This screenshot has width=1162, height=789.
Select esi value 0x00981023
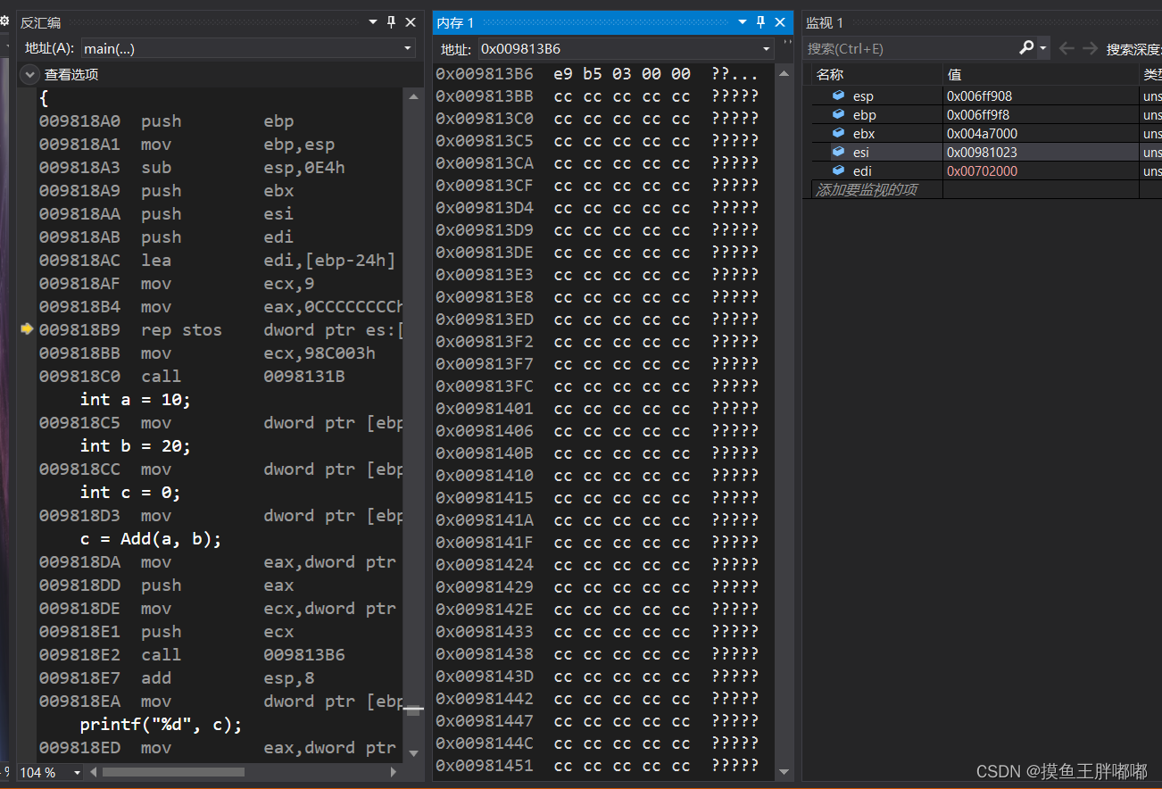click(x=982, y=152)
